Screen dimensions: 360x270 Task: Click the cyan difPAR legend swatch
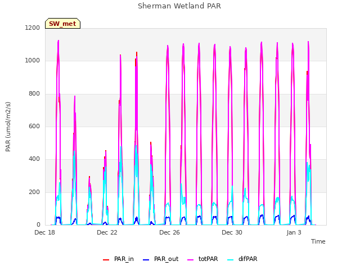pos(230,260)
